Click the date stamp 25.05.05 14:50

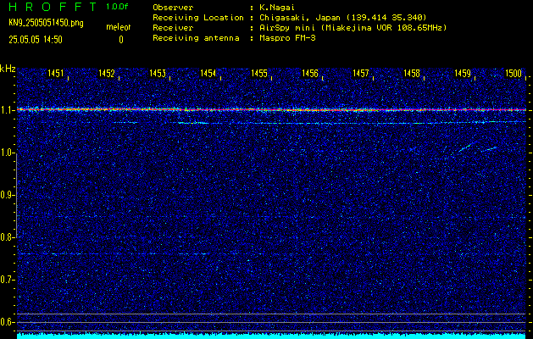coord(36,40)
